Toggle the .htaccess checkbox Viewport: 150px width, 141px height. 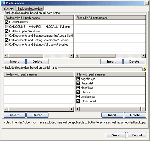tap(78, 92)
